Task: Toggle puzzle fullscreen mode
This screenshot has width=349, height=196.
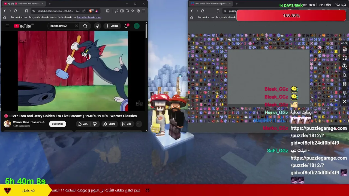Action: pyautogui.click(x=345, y=58)
